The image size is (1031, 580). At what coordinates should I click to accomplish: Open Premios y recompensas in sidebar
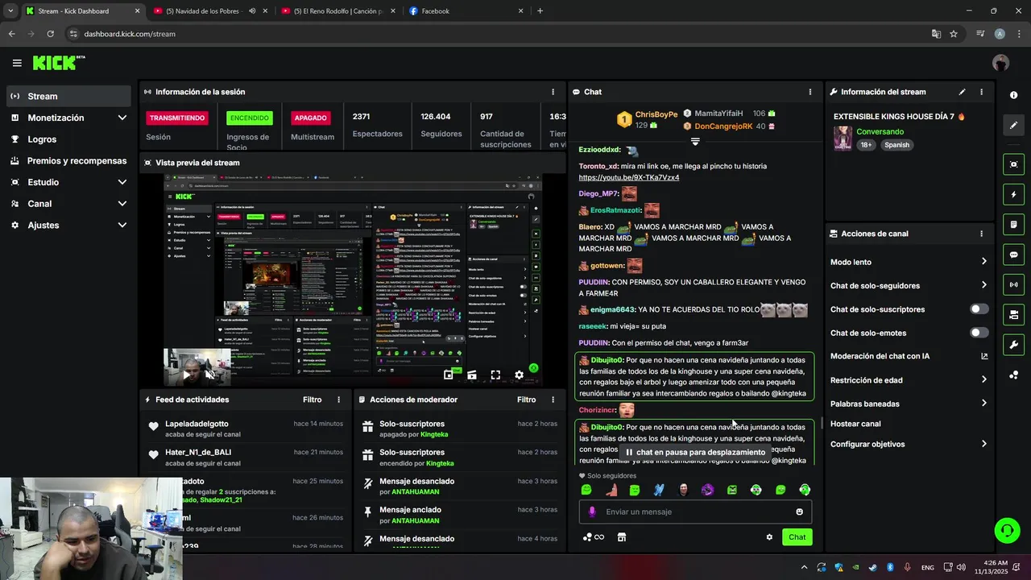point(68,160)
